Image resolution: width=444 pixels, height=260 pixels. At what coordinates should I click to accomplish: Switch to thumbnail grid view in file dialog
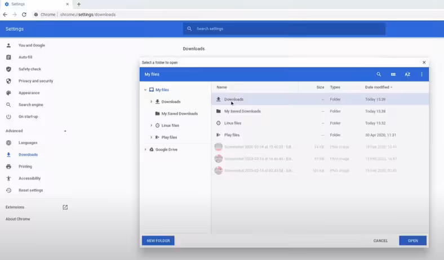pyautogui.click(x=393, y=74)
